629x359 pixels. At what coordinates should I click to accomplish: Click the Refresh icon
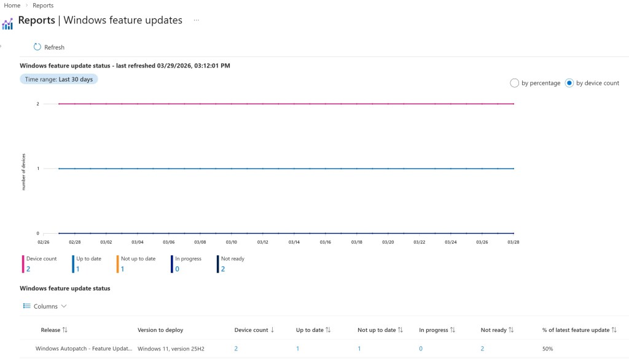(37, 47)
